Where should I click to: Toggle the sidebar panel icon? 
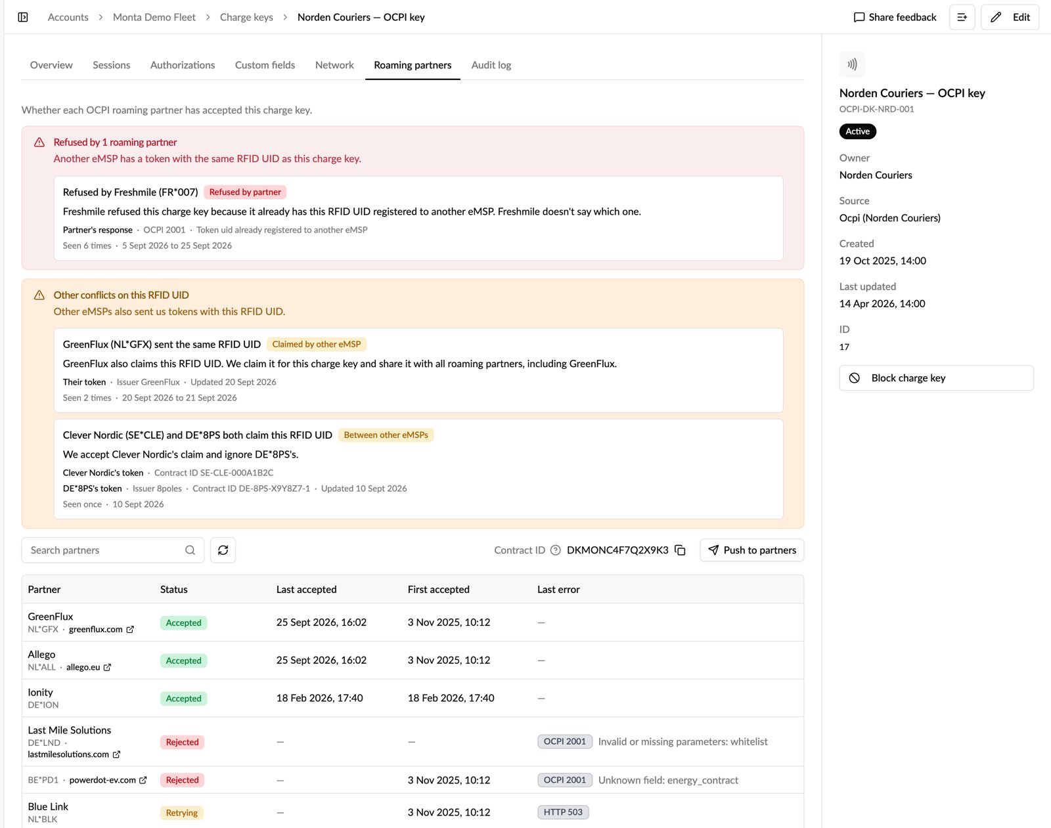click(x=23, y=17)
